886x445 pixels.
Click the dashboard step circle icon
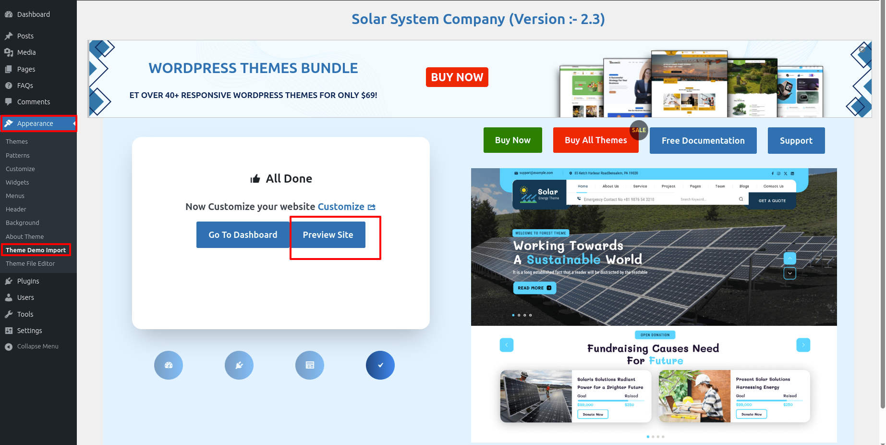[x=169, y=365]
